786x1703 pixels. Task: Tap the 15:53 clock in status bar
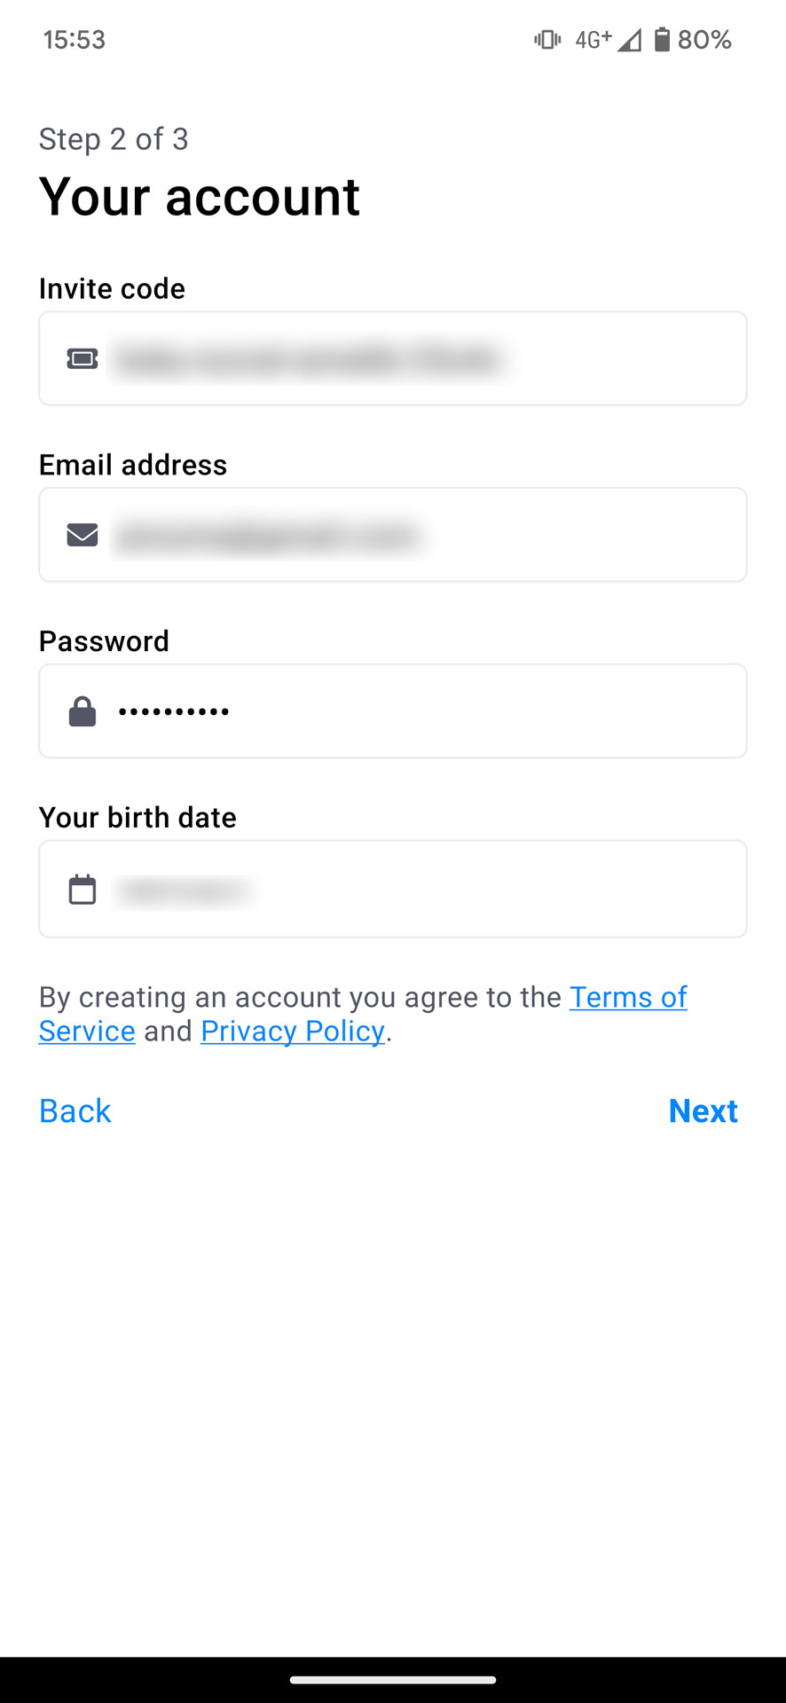coord(75,40)
